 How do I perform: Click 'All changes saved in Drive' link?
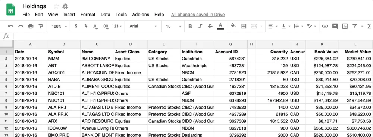(x=198, y=15)
